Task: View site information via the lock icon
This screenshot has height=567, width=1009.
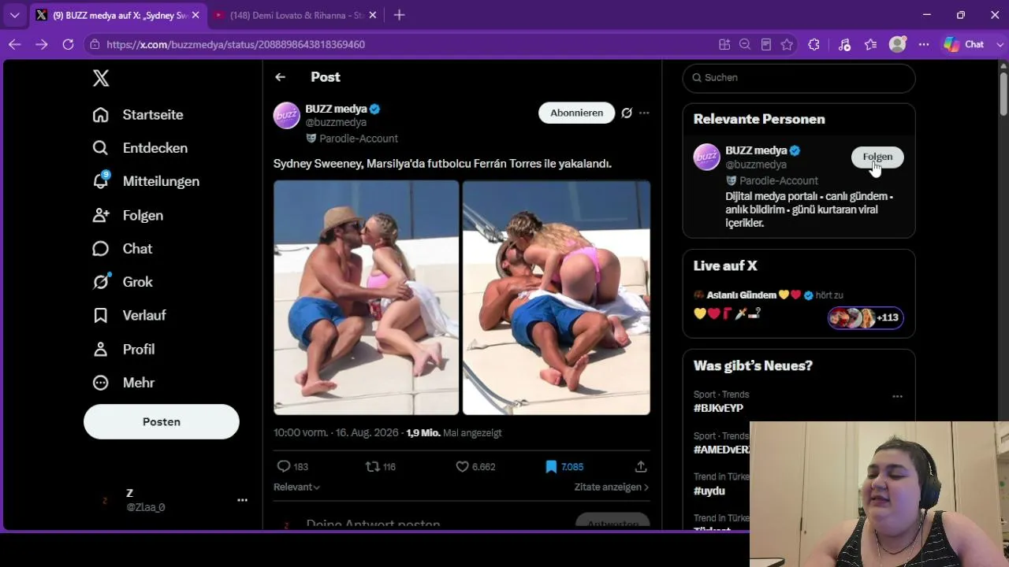Action: (95, 45)
